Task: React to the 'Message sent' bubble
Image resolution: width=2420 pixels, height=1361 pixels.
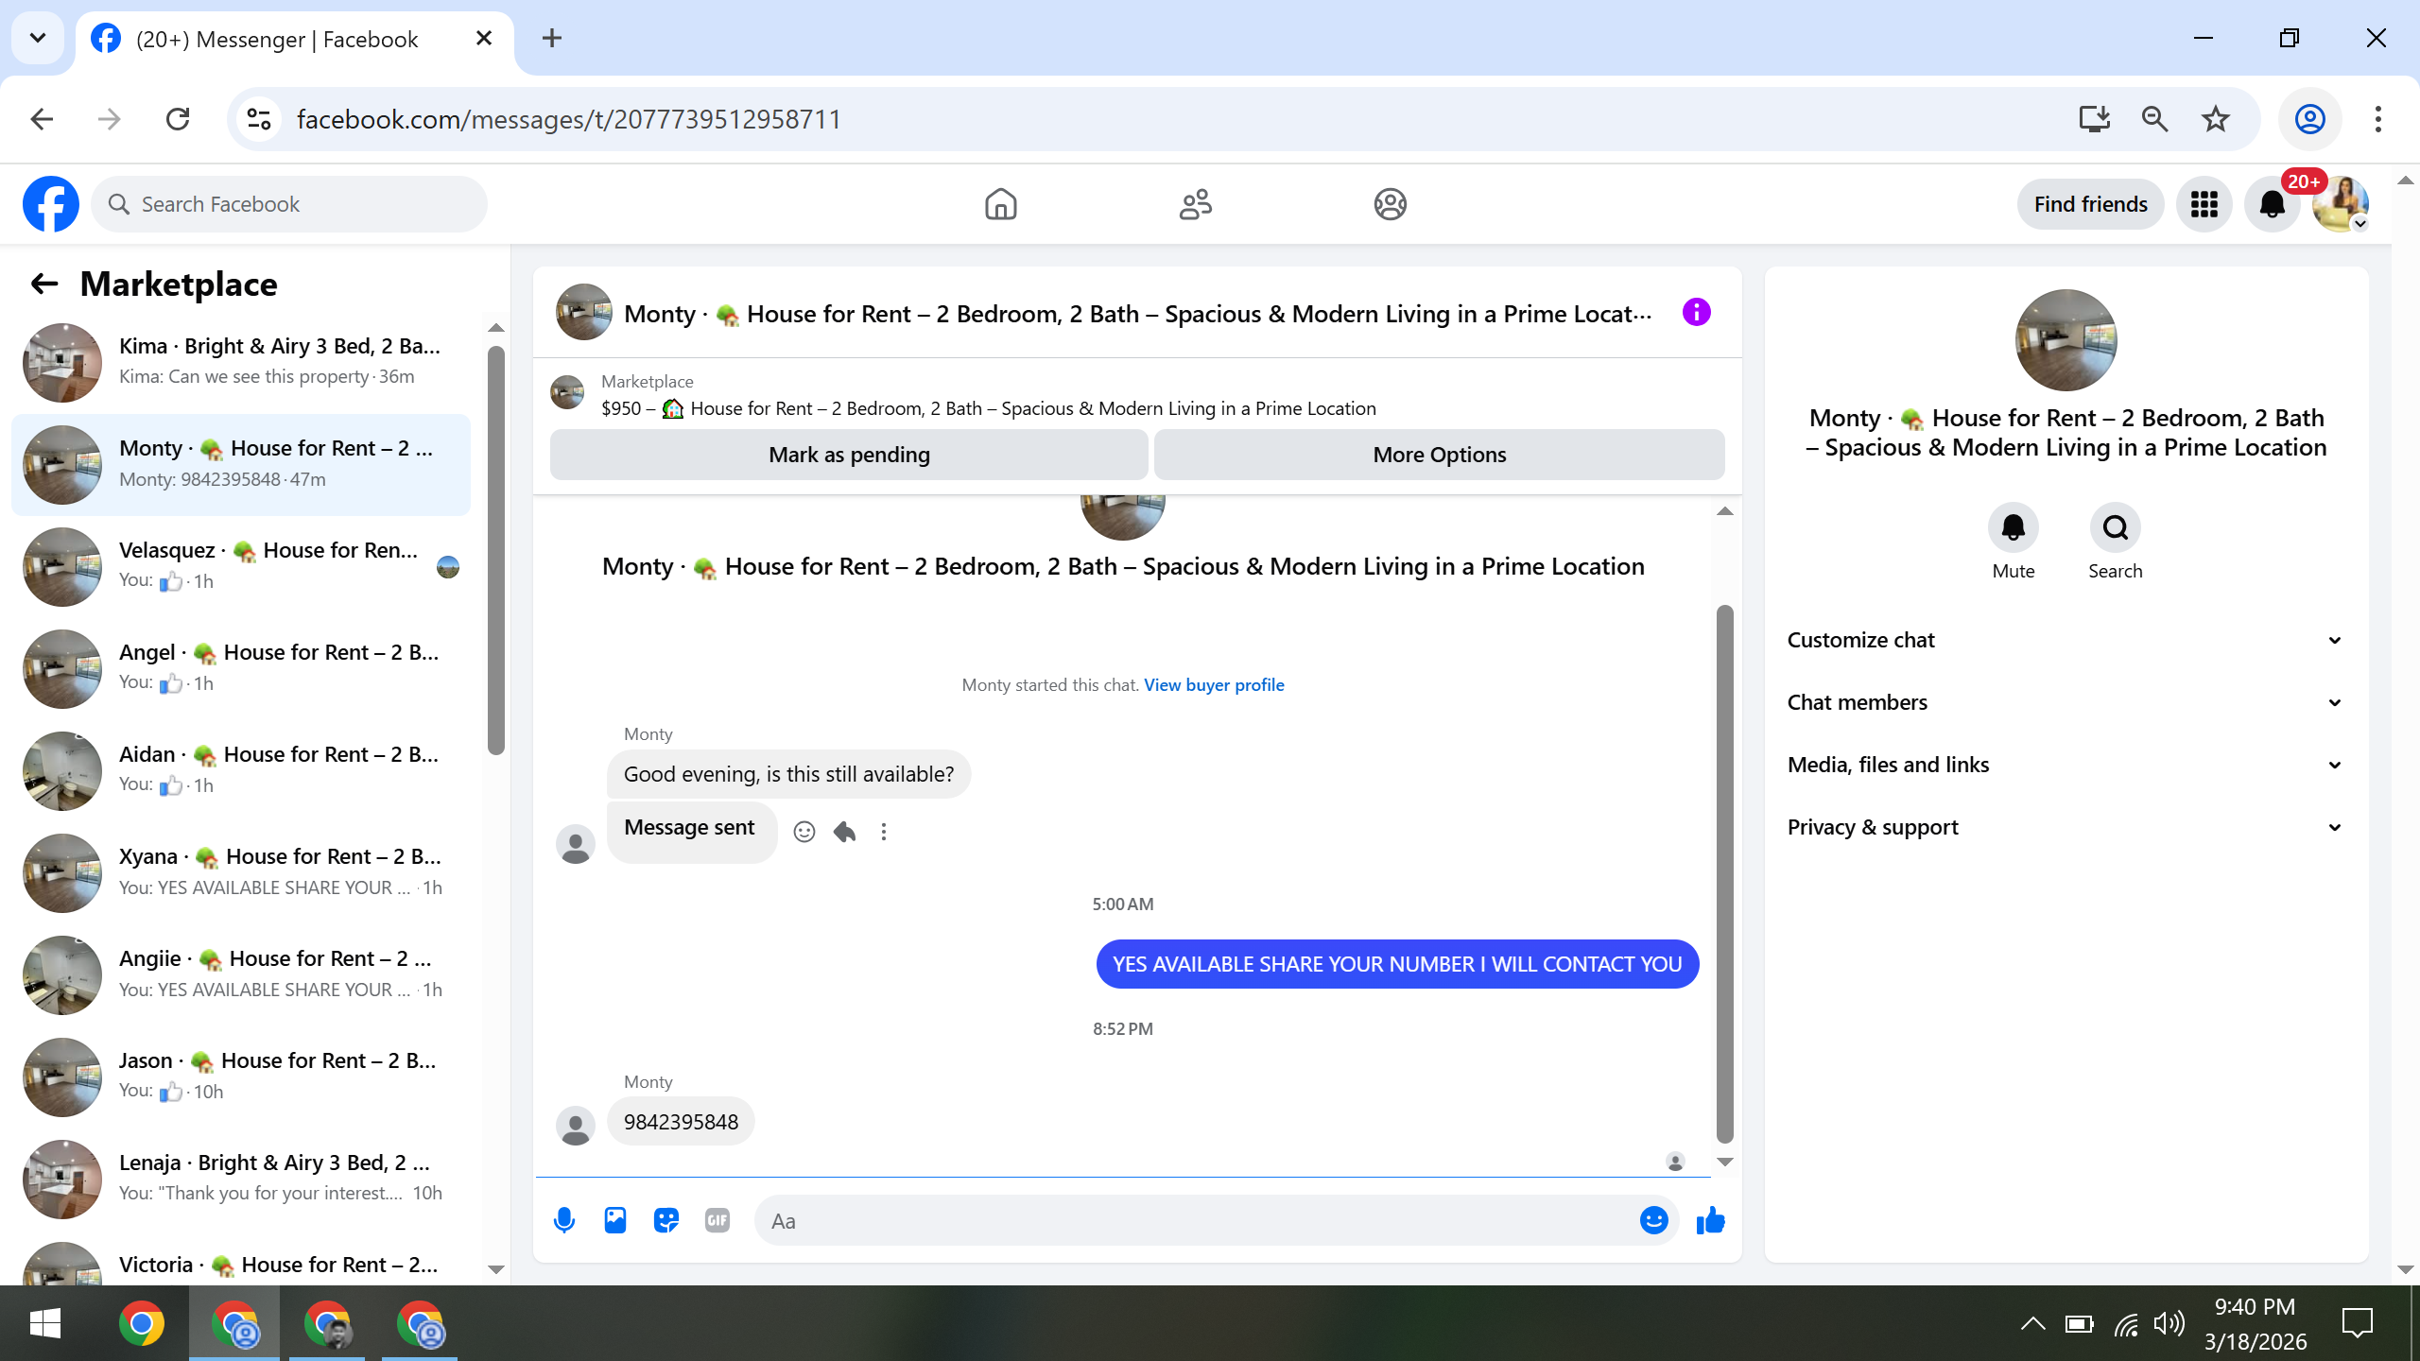Action: coord(804,832)
